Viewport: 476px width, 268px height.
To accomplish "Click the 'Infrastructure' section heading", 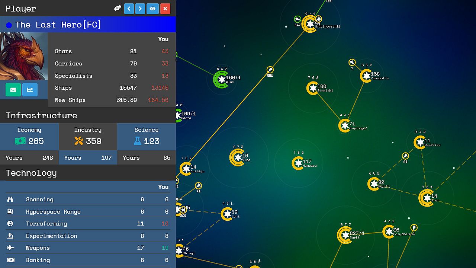I will click(x=41, y=115).
